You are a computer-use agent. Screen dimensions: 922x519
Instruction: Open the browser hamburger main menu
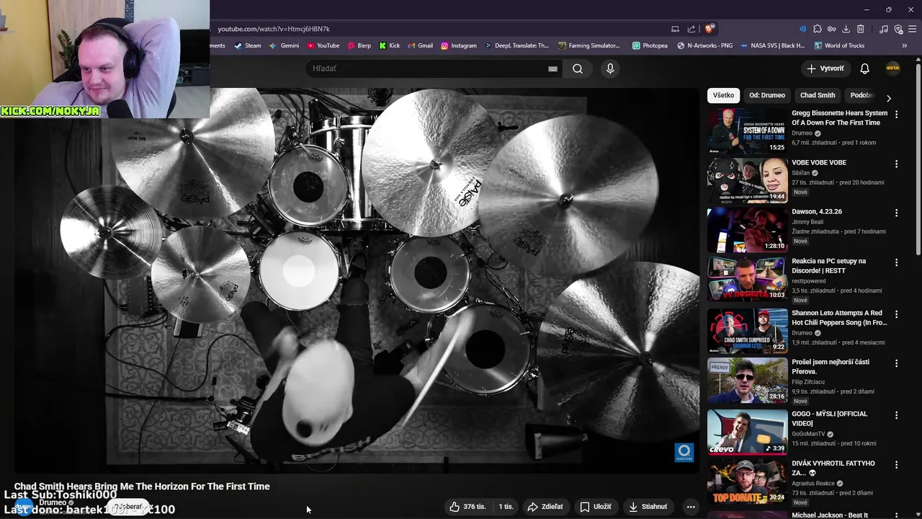click(x=913, y=29)
